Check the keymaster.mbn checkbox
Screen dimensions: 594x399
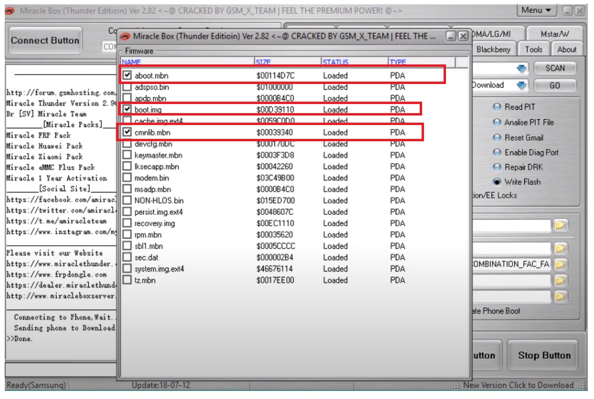(127, 155)
